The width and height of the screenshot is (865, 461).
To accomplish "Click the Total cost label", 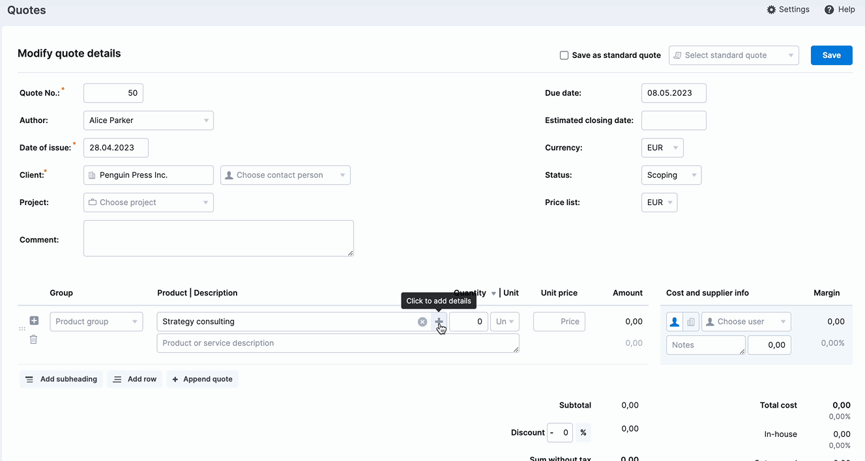I will click(778, 405).
